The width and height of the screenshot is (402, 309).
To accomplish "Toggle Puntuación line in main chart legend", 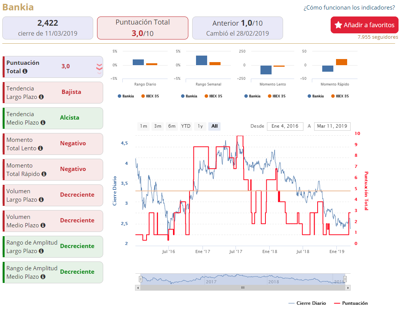I will coord(351,303).
